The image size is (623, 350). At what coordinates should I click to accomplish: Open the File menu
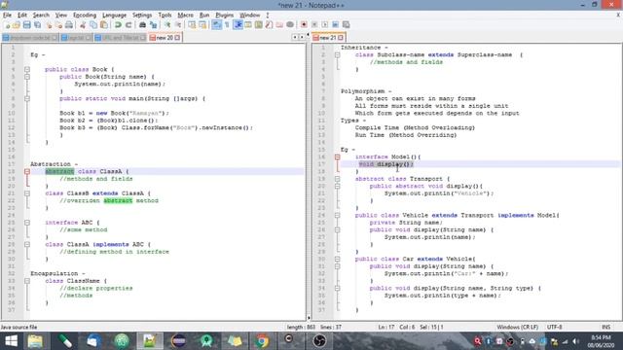pos(7,16)
